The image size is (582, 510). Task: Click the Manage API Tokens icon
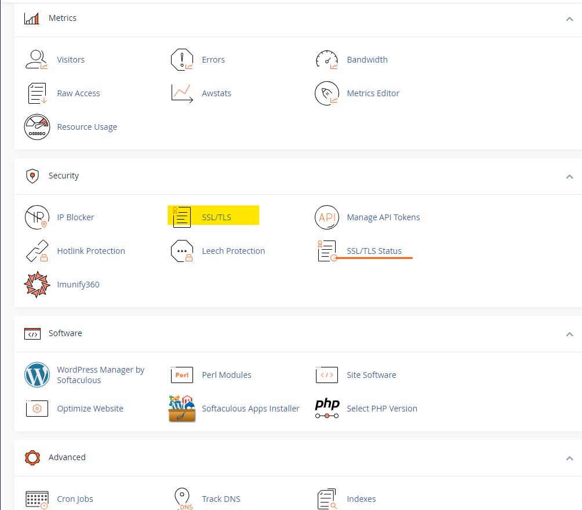point(326,217)
